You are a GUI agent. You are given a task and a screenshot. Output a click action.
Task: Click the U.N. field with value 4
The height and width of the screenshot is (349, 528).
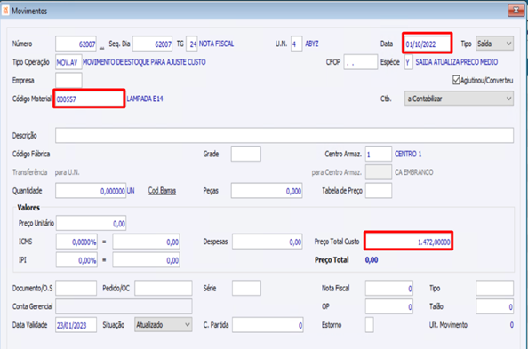coord(297,44)
